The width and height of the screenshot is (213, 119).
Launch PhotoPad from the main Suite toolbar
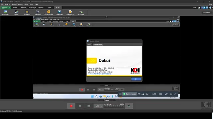click(5, 13)
